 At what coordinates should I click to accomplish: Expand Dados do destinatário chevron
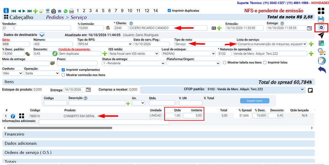[x=42, y=35]
